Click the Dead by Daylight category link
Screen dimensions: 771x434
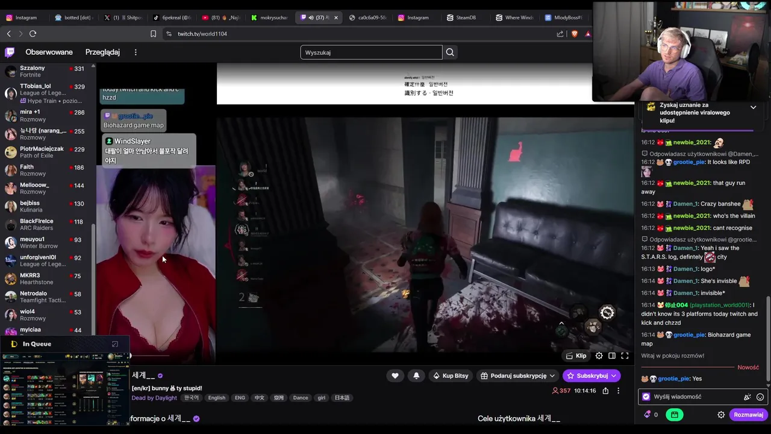pyautogui.click(x=154, y=398)
